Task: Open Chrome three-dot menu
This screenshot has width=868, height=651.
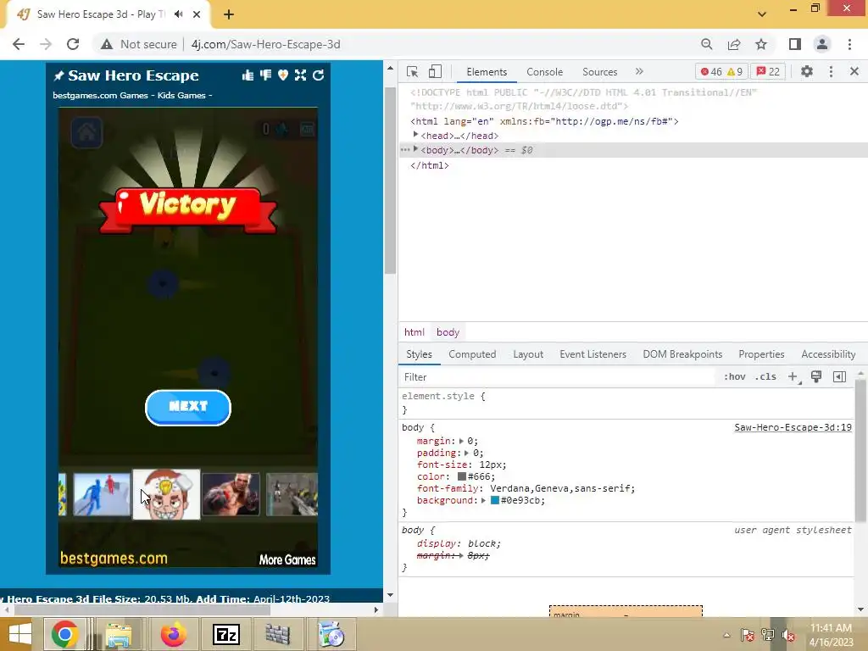Action: click(849, 44)
